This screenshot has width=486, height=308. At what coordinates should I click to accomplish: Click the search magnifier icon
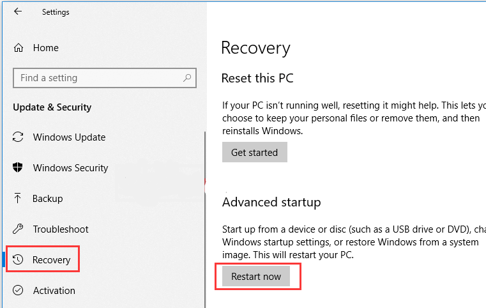click(187, 78)
